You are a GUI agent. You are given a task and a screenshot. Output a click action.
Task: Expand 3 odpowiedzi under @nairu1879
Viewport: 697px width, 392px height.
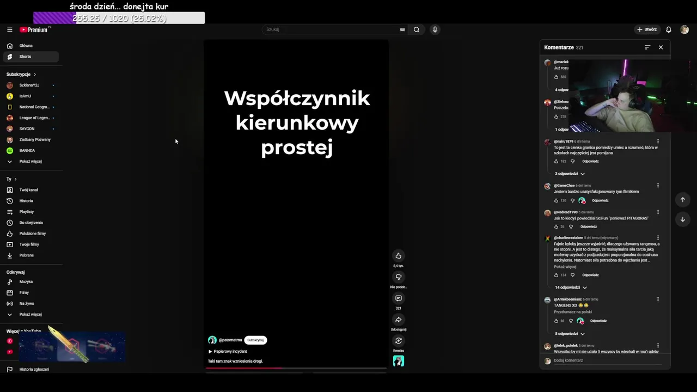570,174
